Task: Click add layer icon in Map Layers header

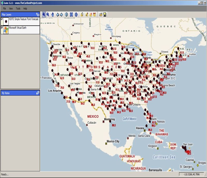Action: [x=38, y=14]
